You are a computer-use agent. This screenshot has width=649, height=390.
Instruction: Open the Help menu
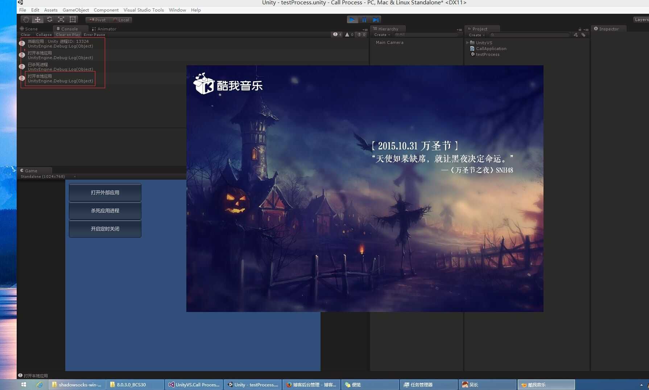click(196, 10)
